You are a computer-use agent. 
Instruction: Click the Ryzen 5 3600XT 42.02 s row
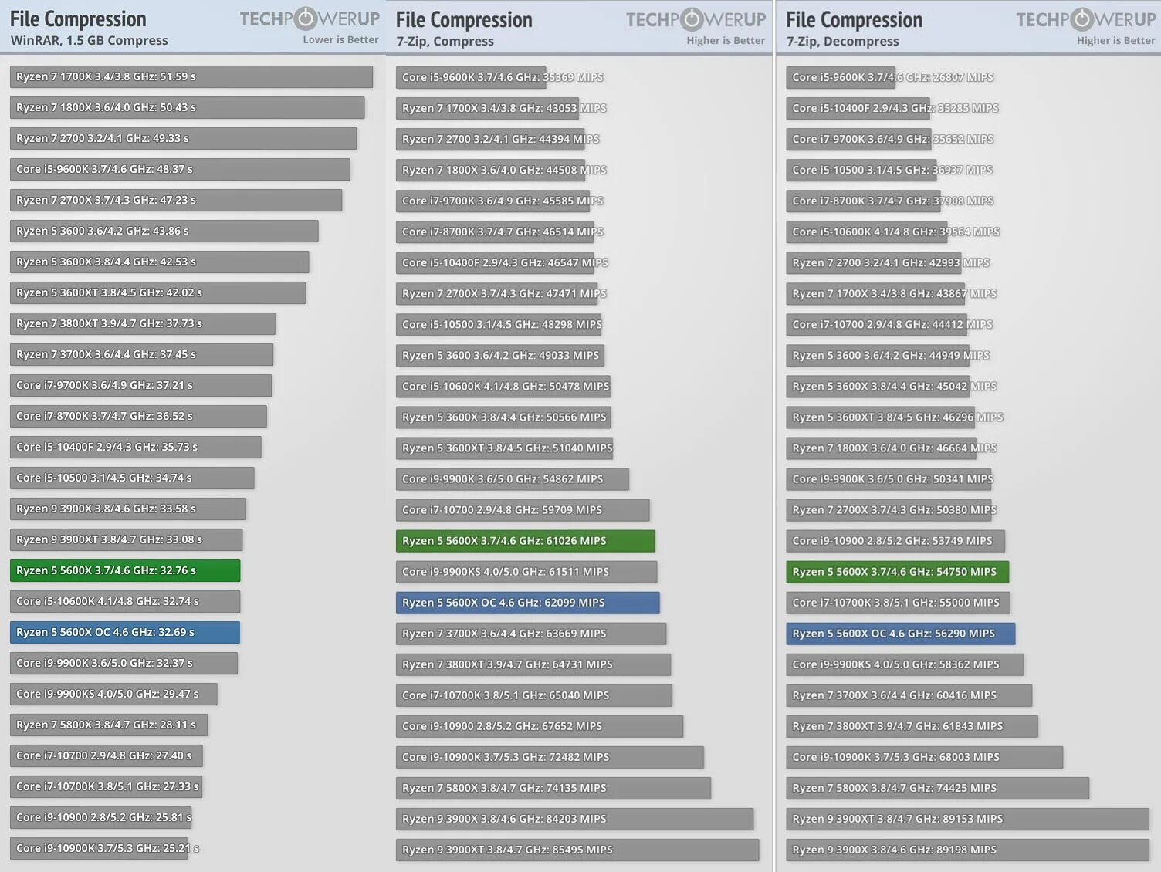(x=157, y=292)
